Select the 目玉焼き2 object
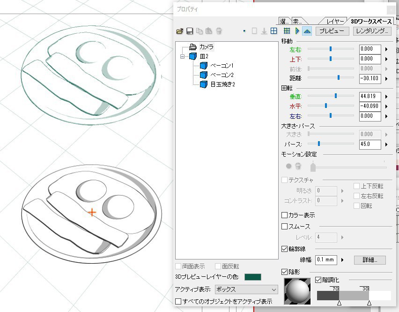This screenshot has height=312, width=399. coord(222,84)
